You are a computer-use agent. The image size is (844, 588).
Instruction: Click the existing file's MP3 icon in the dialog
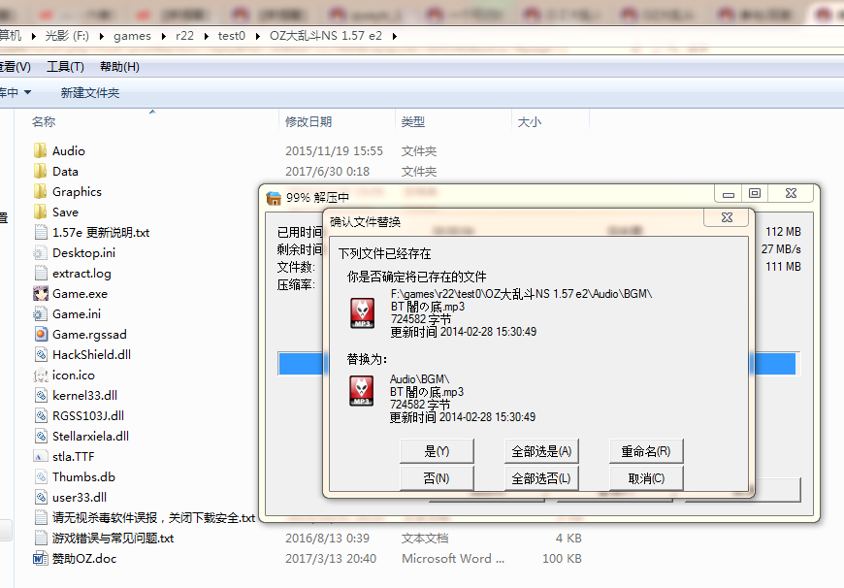(362, 312)
